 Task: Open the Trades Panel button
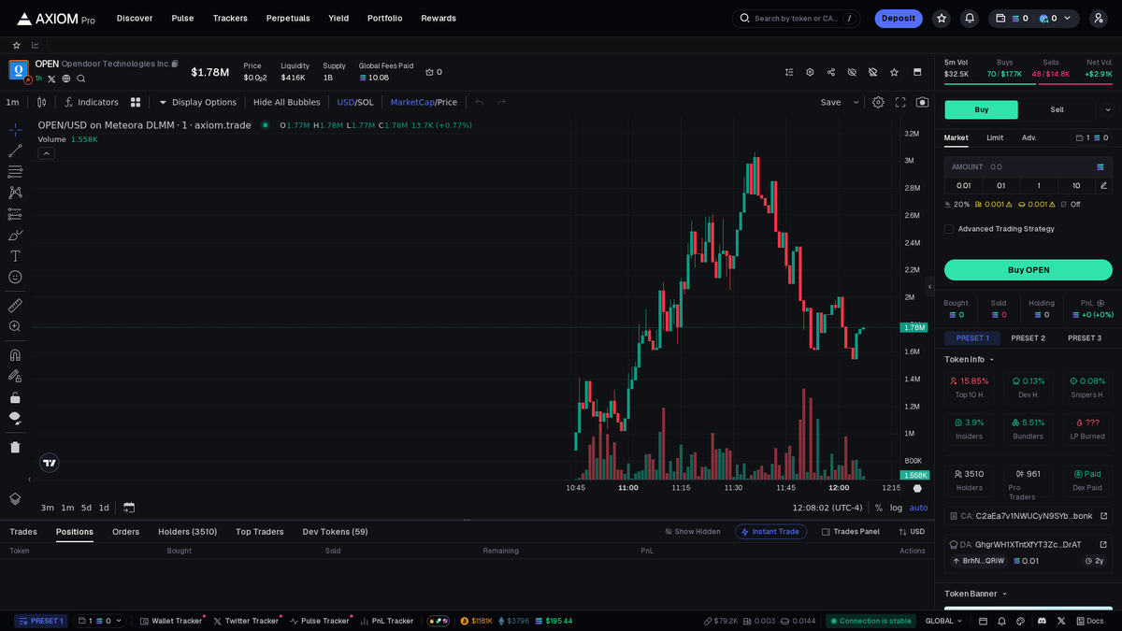coord(851,532)
